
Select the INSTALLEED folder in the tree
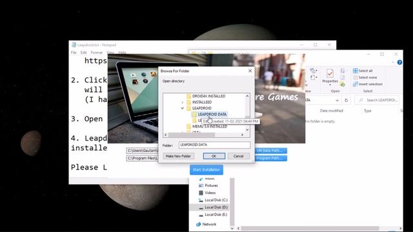click(x=202, y=102)
